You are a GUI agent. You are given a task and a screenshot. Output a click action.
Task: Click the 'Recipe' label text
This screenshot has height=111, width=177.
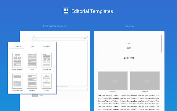(x=32, y=90)
